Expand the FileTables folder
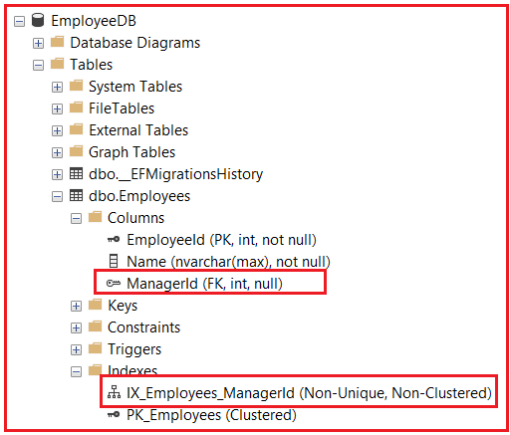The image size is (510, 435). pyautogui.click(x=57, y=109)
